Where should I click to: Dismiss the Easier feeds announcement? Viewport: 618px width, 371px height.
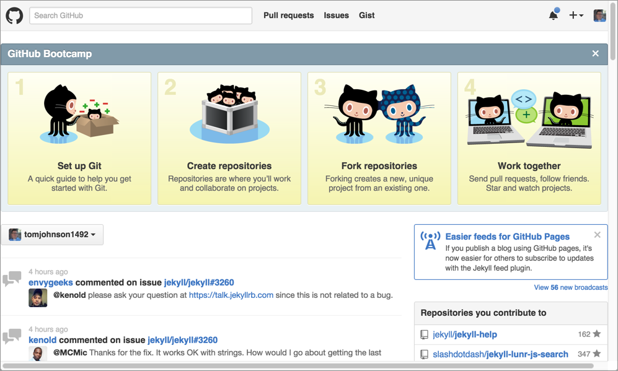coord(597,235)
